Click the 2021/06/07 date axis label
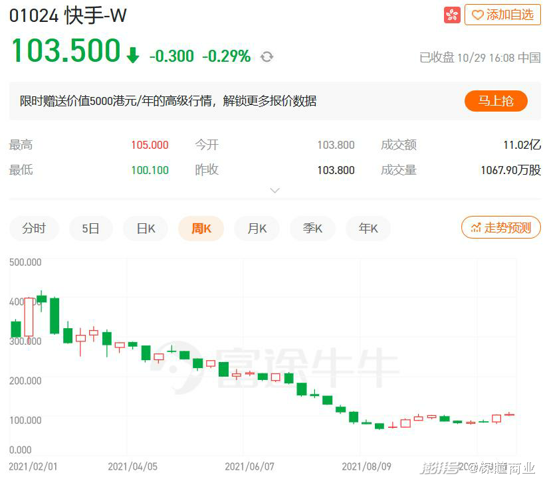543x479 pixels. pyautogui.click(x=249, y=466)
